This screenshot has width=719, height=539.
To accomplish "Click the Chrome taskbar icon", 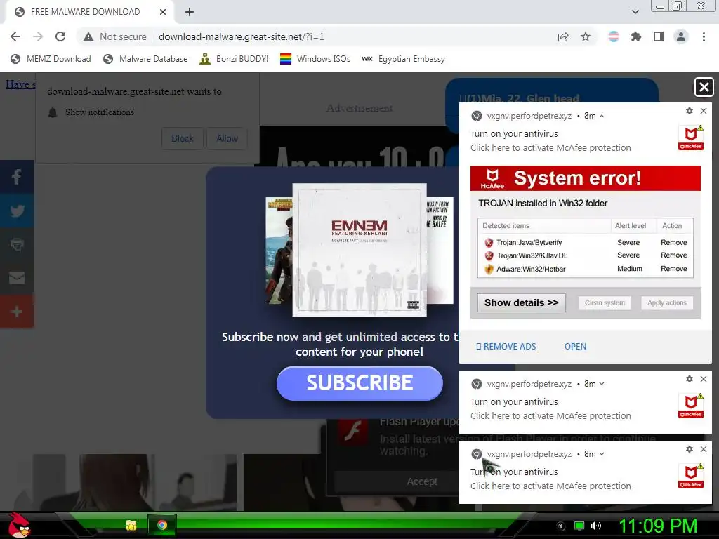I will 162,525.
